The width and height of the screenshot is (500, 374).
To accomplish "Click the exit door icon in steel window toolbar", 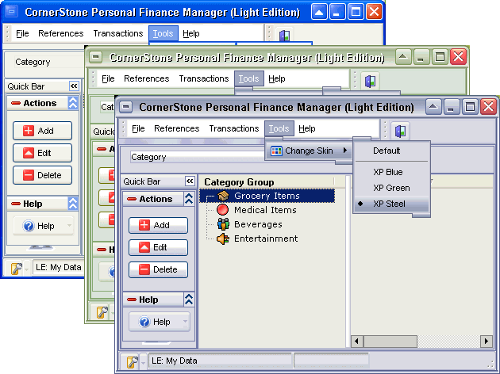I will (400, 131).
